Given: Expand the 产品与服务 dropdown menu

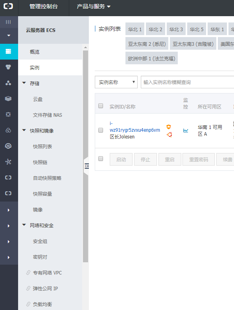Looking at the screenshot, I should pyautogui.click(x=94, y=7).
